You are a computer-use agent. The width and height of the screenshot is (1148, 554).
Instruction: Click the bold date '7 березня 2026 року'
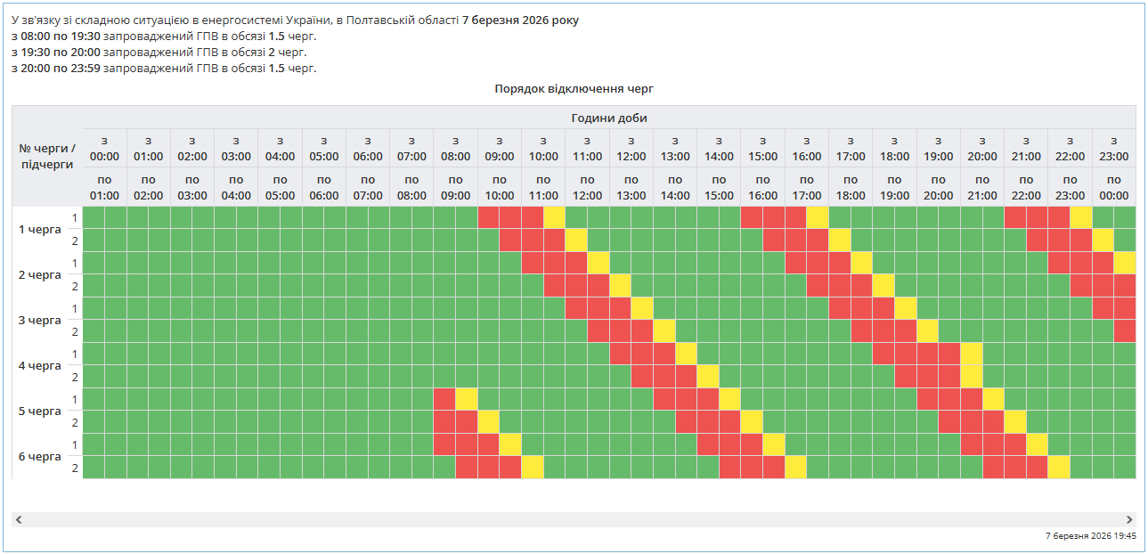point(519,20)
